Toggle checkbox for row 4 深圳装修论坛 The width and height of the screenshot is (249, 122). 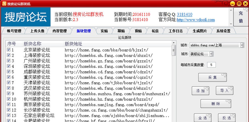pyautogui.click(x=9, y=66)
